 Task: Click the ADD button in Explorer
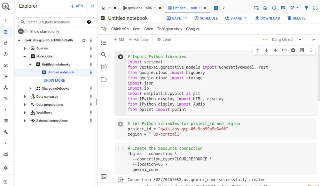click(x=76, y=6)
